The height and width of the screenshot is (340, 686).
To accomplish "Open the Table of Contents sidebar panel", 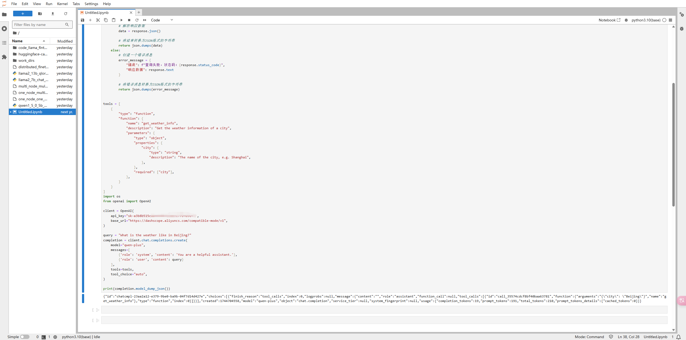I will coord(4,43).
